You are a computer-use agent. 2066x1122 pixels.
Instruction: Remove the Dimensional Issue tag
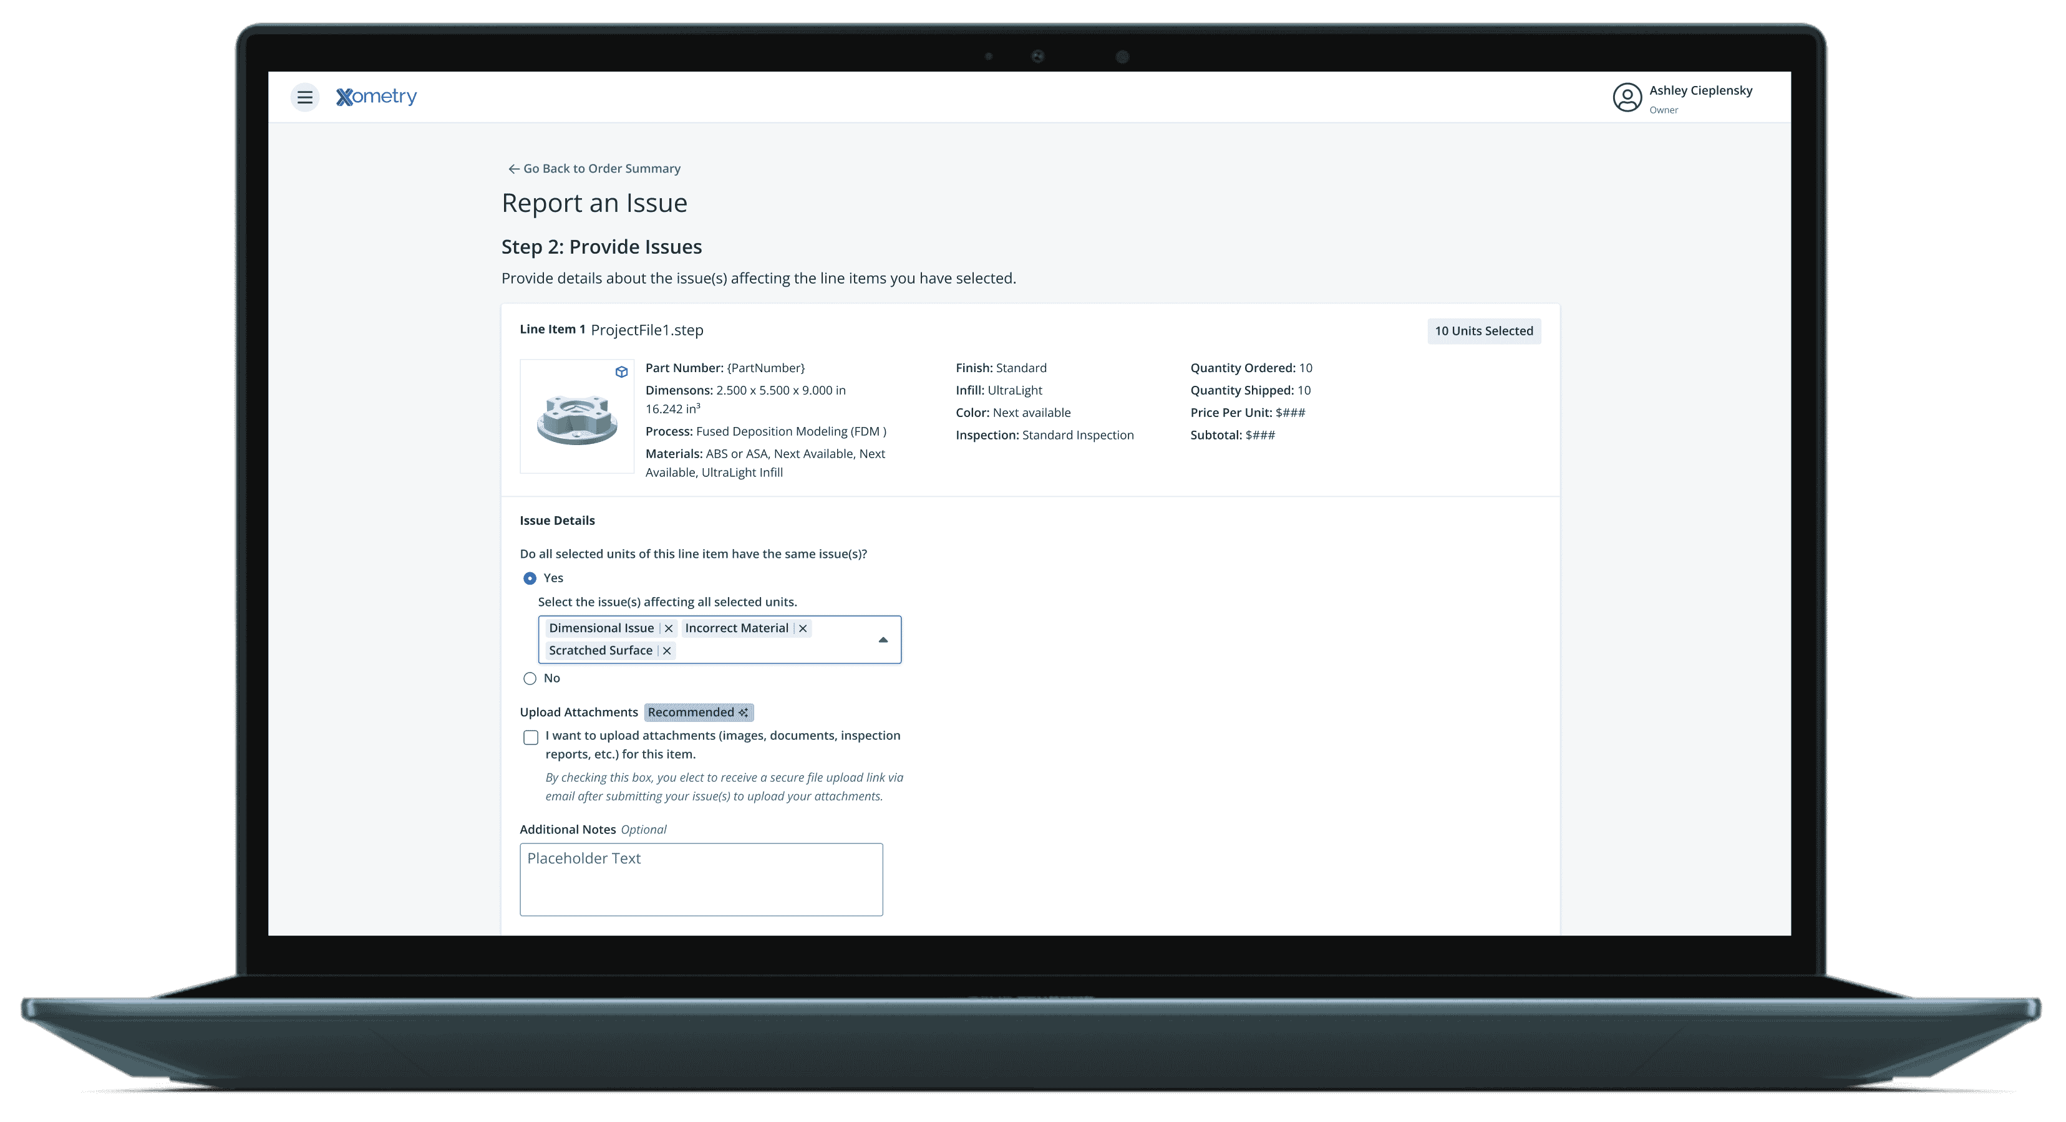coord(669,628)
